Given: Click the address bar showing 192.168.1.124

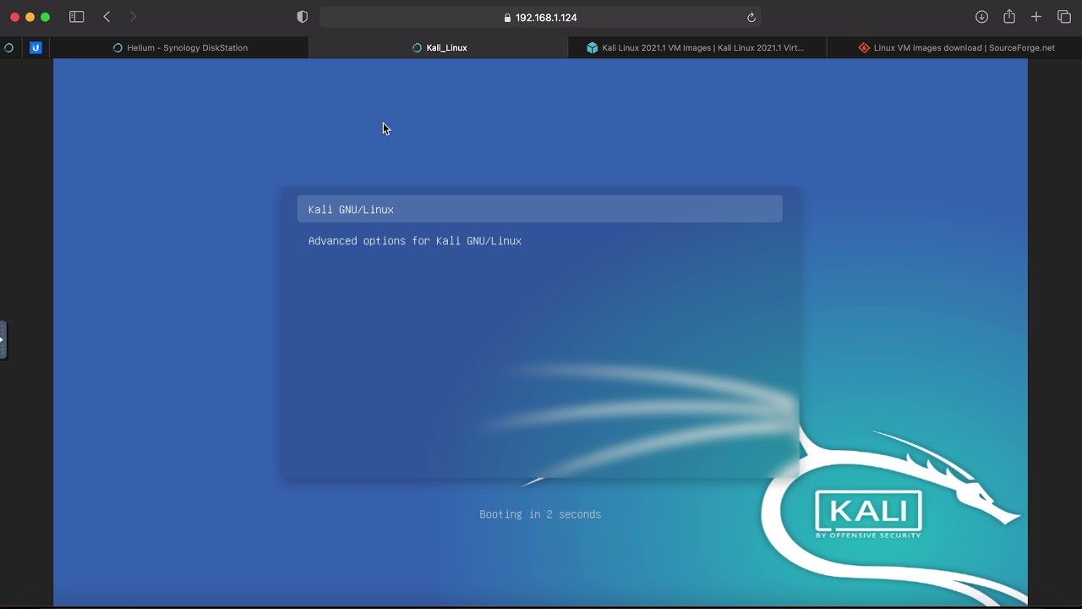Looking at the screenshot, I should click(540, 18).
